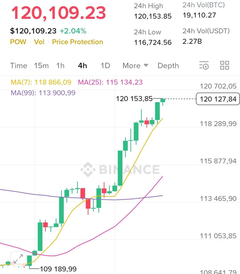The image size is (240, 274).
Task: Switch to the 15m interval
Action: pyautogui.click(x=41, y=66)
